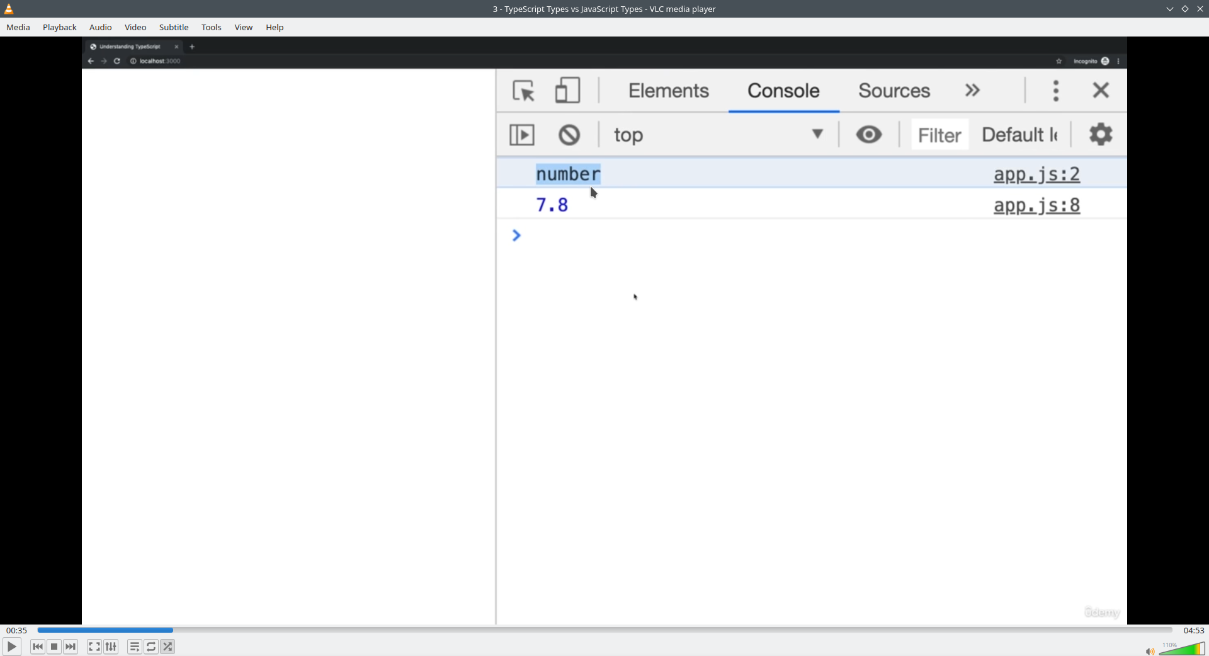This screenshot has width=1209, height=656.
Task: Maximize the VLC window
Action: [x=1184, y=9]
